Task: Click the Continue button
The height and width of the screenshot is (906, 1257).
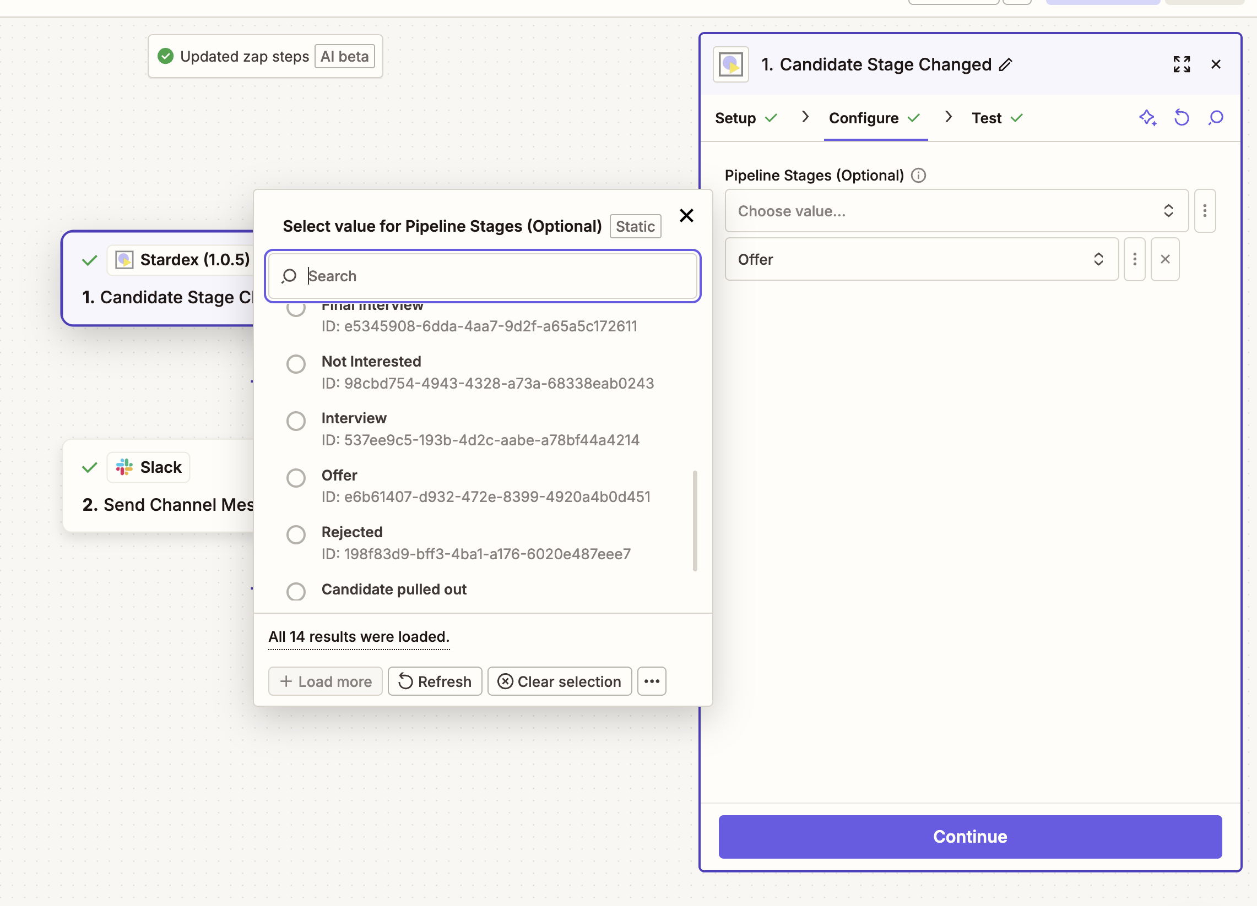Action: click(x=970, y=836)
